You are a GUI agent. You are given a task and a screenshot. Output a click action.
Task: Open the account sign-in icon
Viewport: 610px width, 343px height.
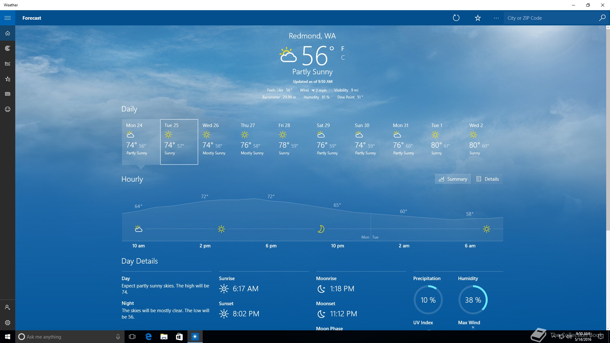(8, 307)
